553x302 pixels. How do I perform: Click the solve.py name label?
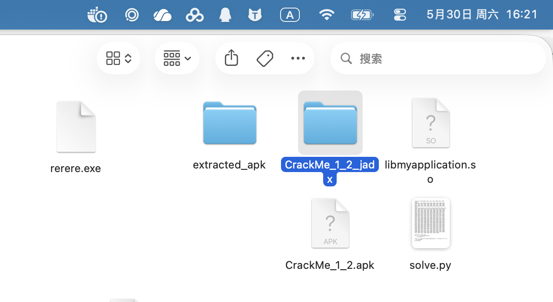point(430,265)
